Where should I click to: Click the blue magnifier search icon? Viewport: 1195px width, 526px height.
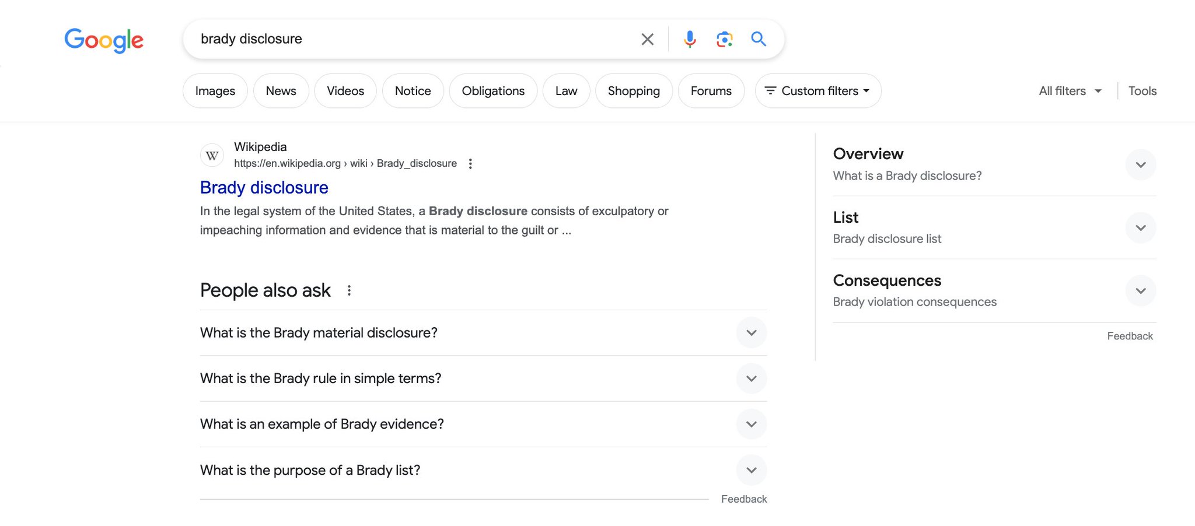759,39
